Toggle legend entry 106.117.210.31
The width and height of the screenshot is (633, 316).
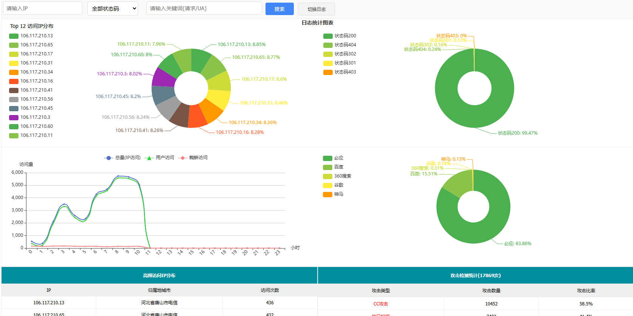(31, 63)
